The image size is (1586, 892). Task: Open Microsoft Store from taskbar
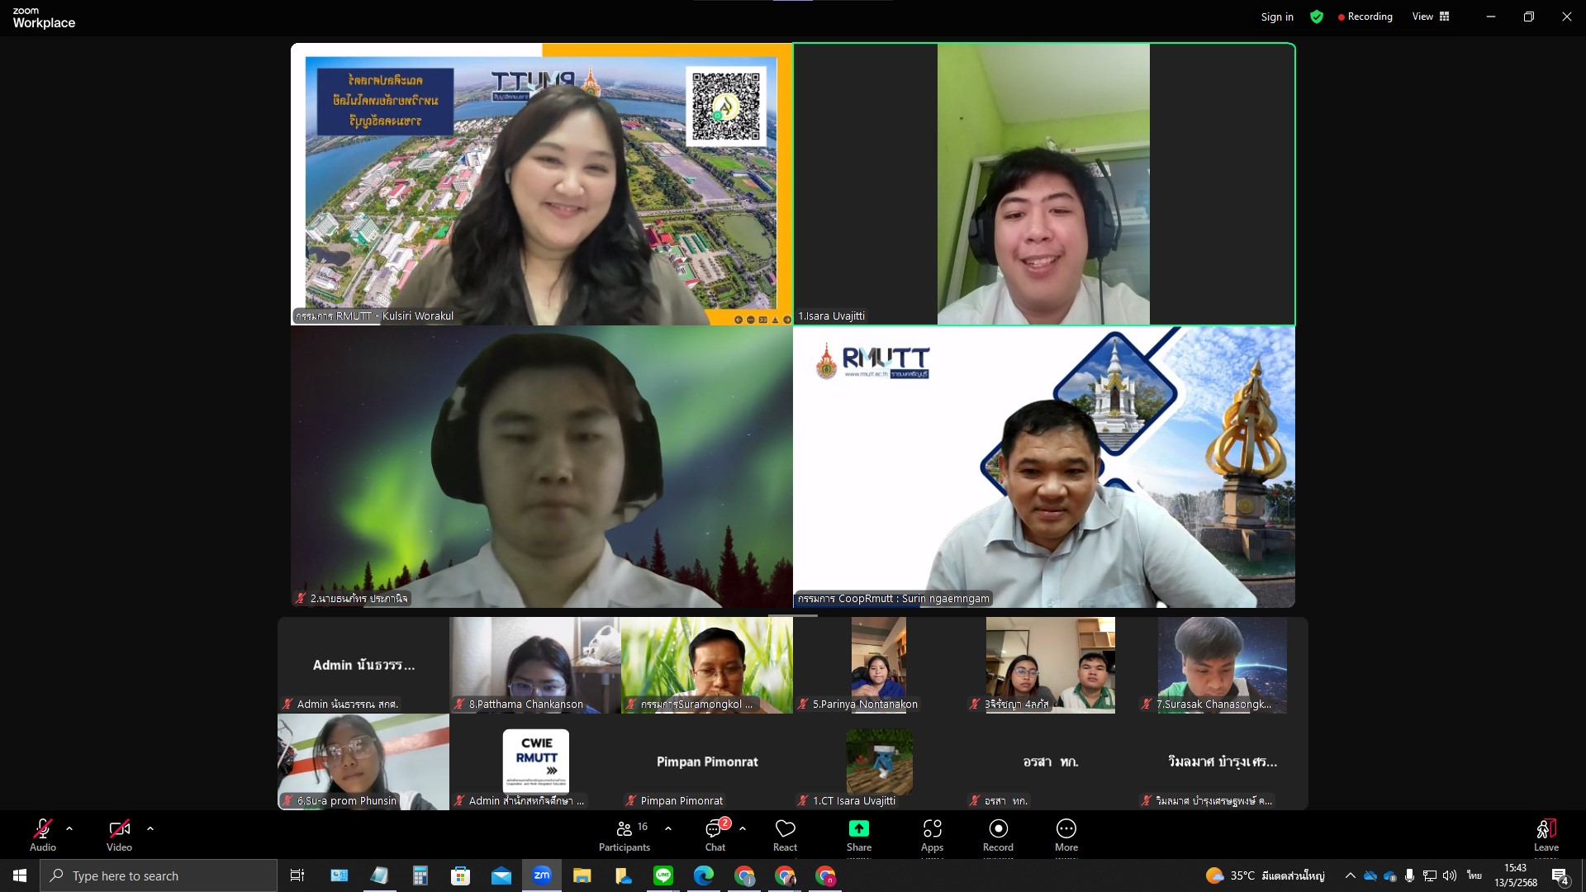[x=461, y=875]
